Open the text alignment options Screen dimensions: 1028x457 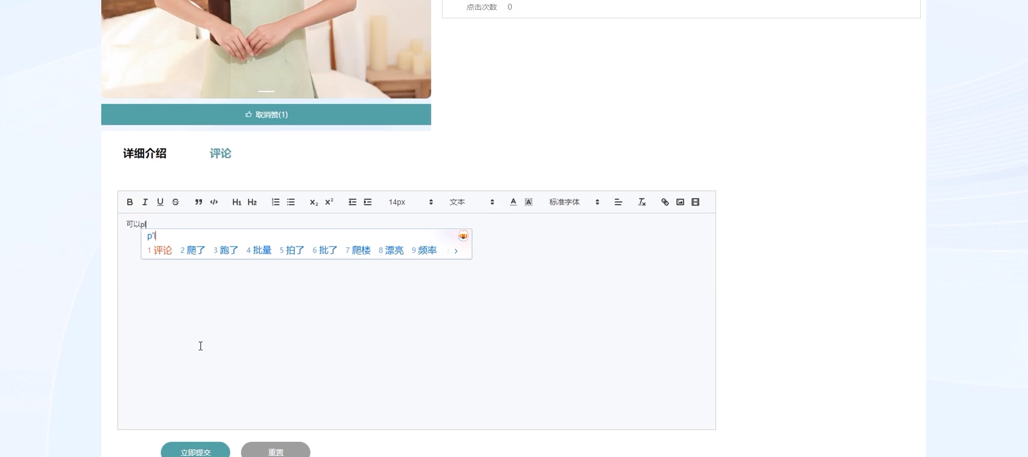[x=618, y=202]
